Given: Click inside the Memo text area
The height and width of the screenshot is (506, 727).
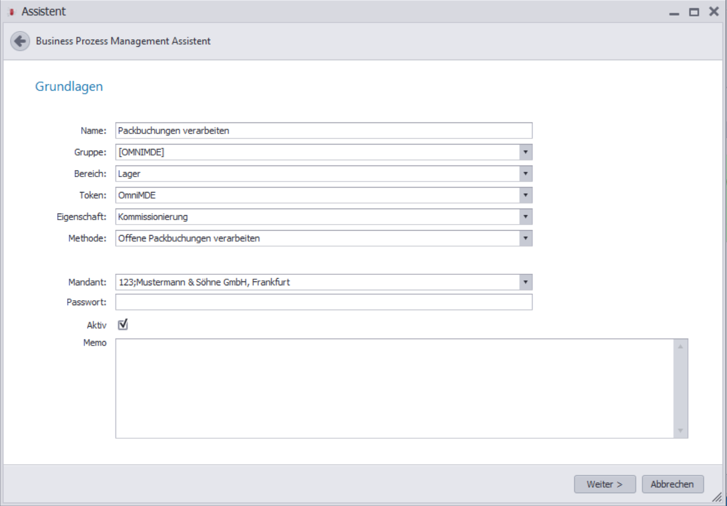Looking at the screenshot, I should pyautogui.click(x=395, y=388).
